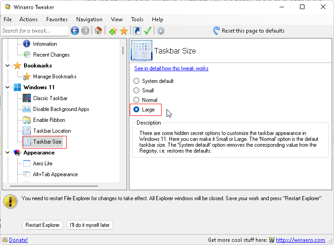Image resolution: width=334 pixels, height=245 pixels.
Task: Click the Reset this page to defaults icon
Action: click(216, 31)
